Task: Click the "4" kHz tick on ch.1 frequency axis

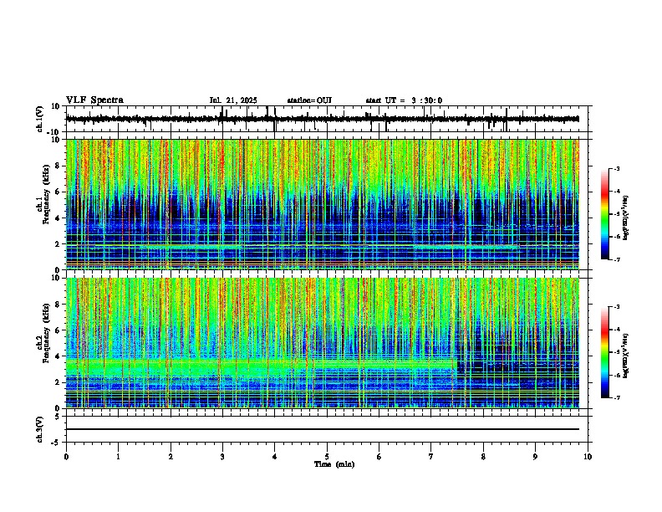Action: point(59,218)
